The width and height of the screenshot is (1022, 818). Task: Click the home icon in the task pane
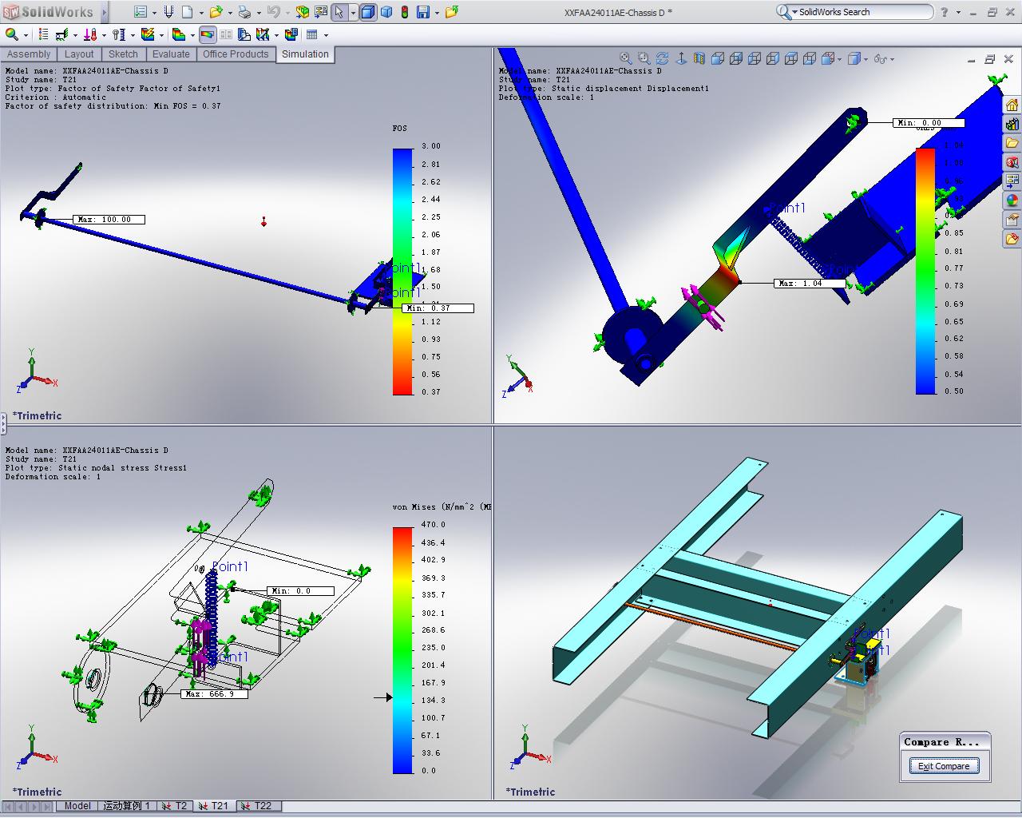[1012, 105]
